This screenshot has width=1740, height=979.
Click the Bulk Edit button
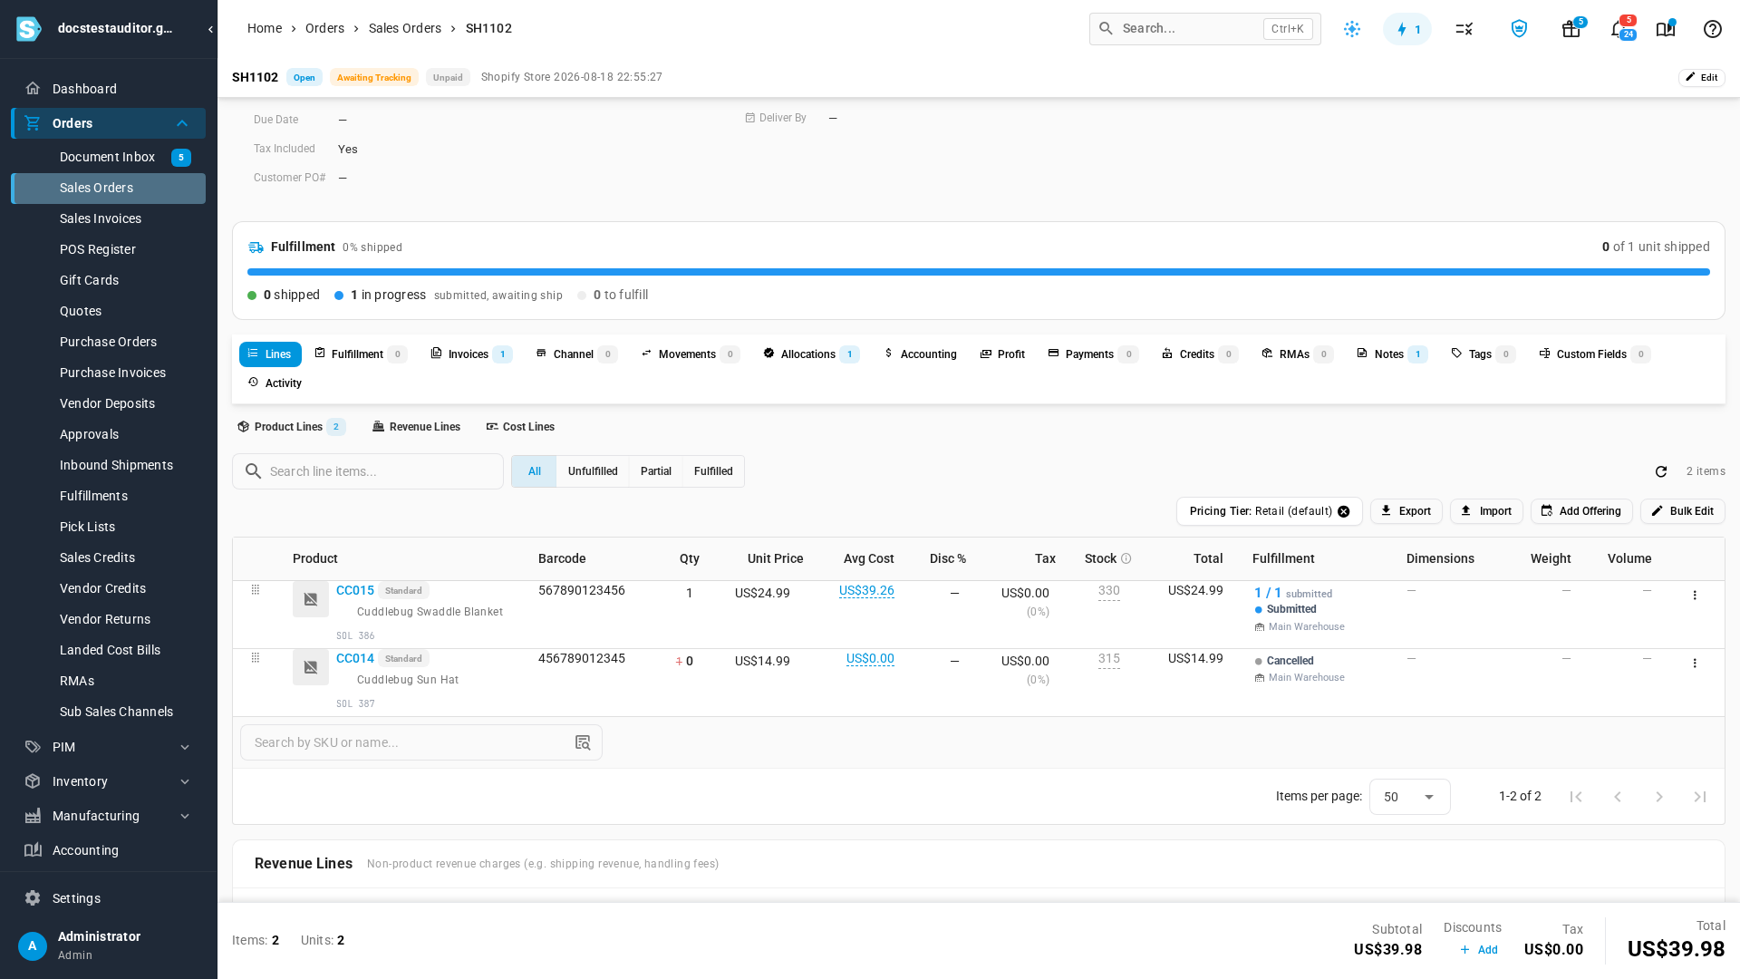(x=1682, y=511)
